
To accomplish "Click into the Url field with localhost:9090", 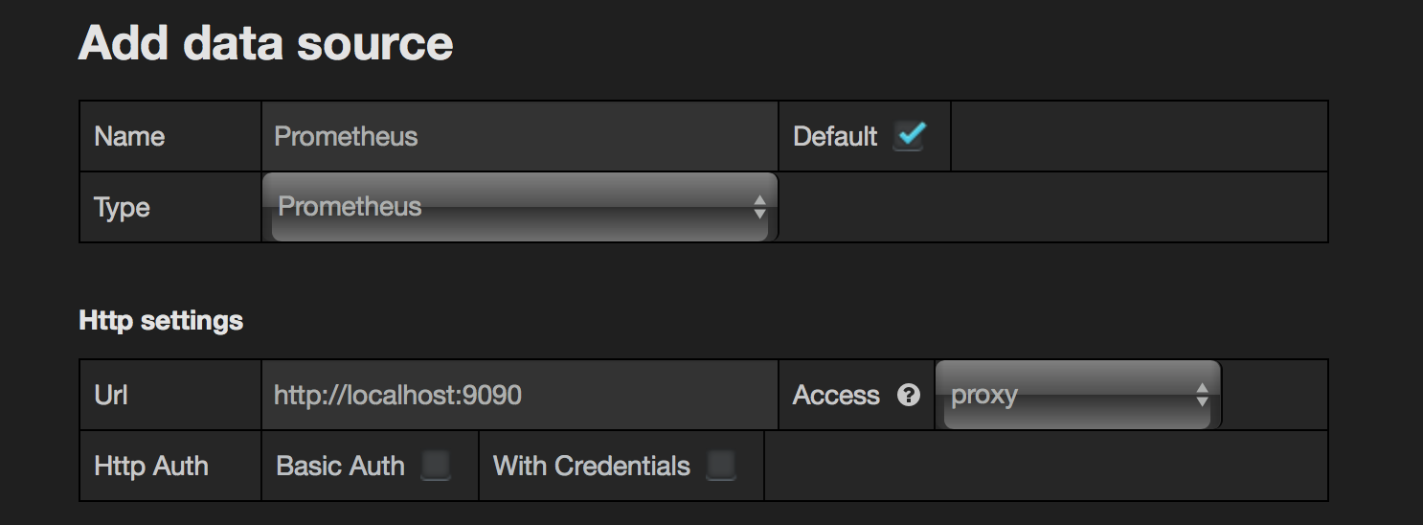I will point(519,395).
